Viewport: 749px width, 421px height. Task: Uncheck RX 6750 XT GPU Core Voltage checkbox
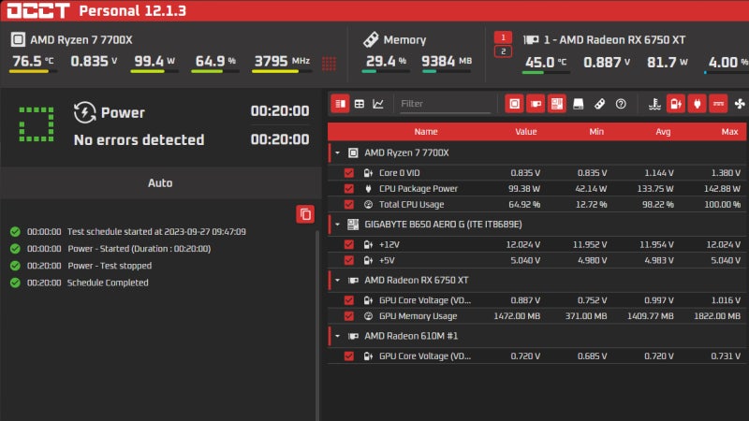click(x=349, y=300)
